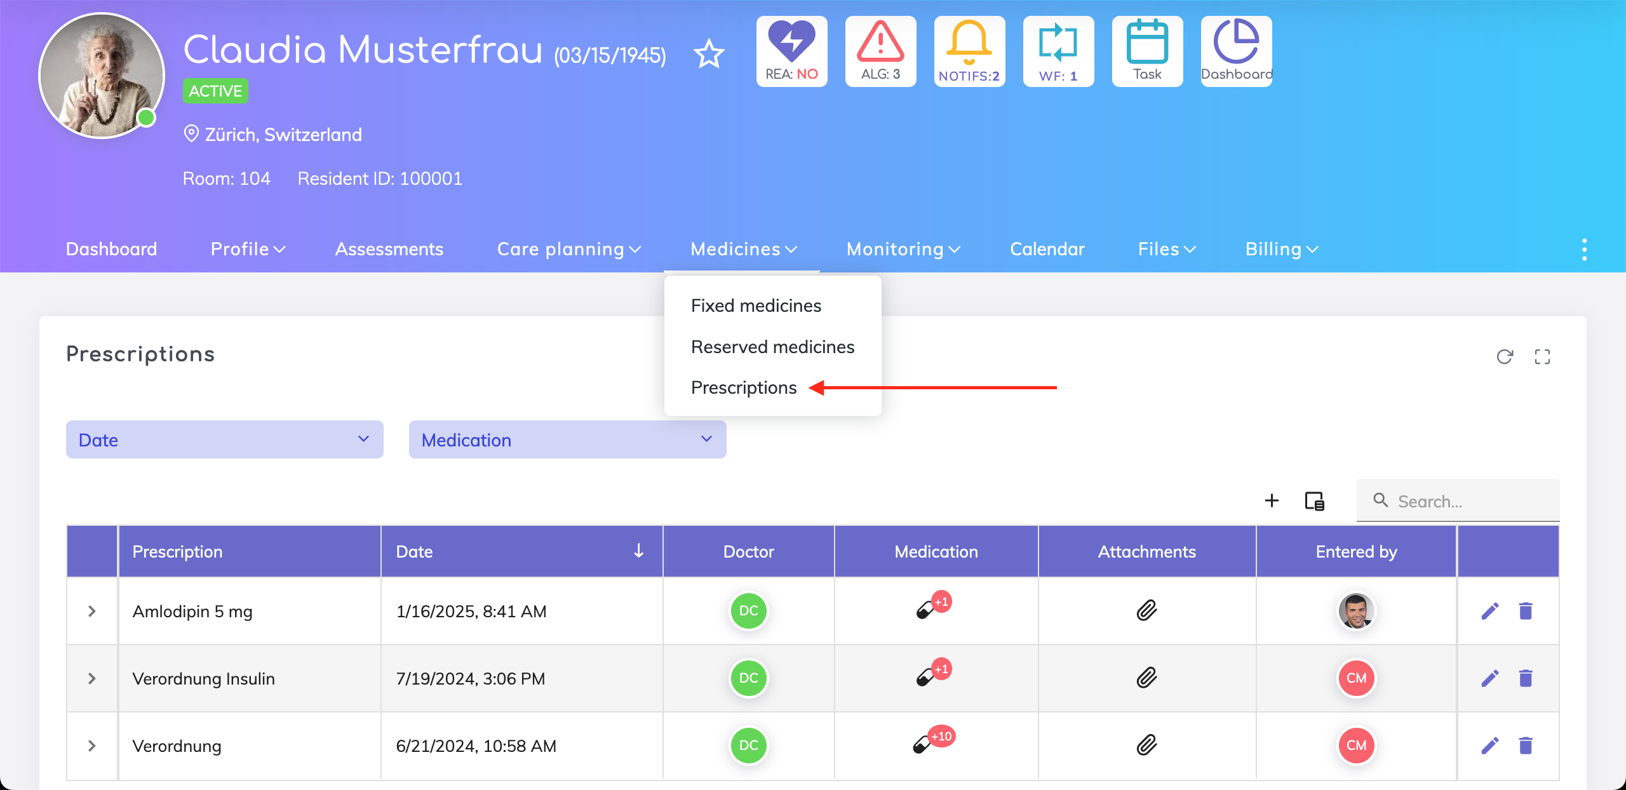Select Reserved medicines menu entry

point(772,347)
